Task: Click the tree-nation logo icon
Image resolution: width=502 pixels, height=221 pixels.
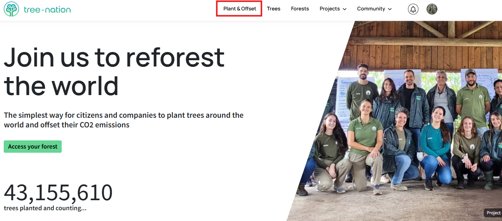Action: pos(11,9)
